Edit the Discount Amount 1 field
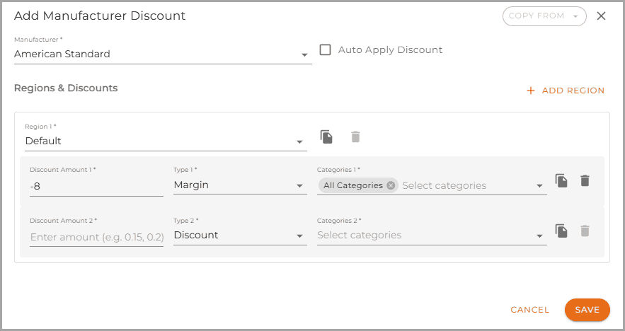Viewport: 625px width, 331px height. 96,186
